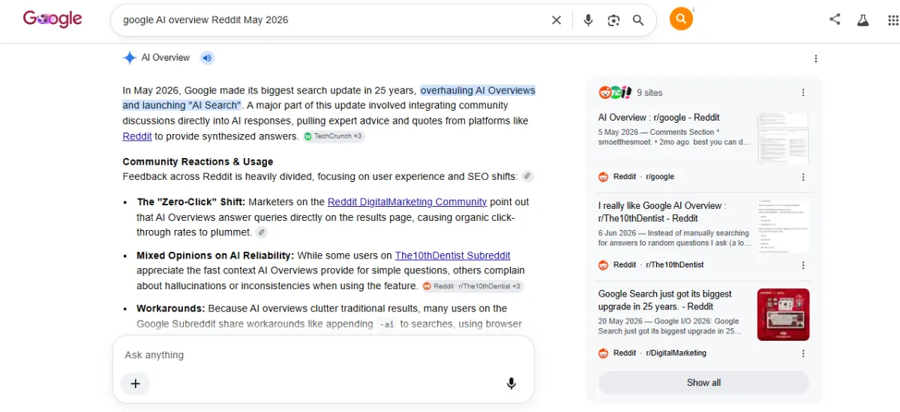Screen dimensions: 900x412
Task: Click the Community Reactions & Usage heading
Action: 198,162
